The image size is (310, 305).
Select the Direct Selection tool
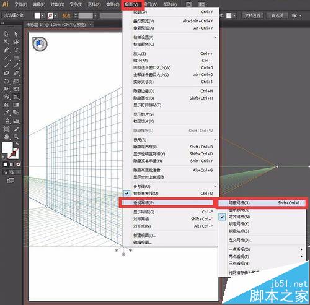tap(16, 33)
